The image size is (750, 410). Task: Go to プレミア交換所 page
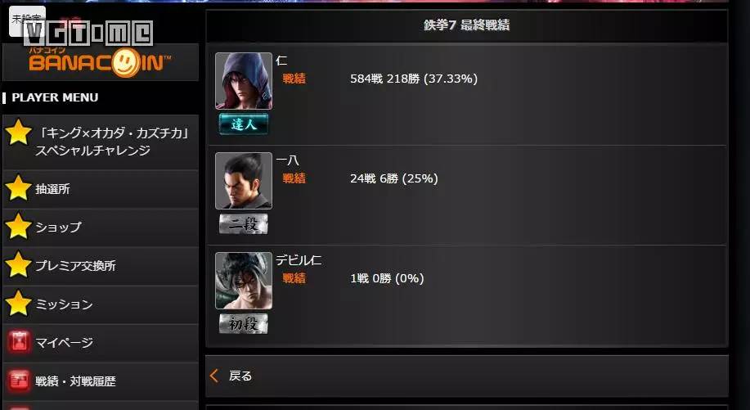pos(101,265)
